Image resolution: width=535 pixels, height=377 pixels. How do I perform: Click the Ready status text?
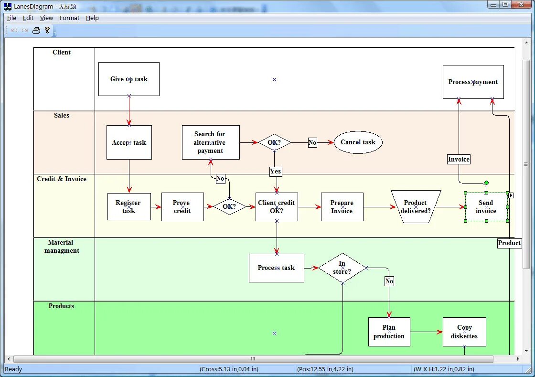(x=13, y=369)
